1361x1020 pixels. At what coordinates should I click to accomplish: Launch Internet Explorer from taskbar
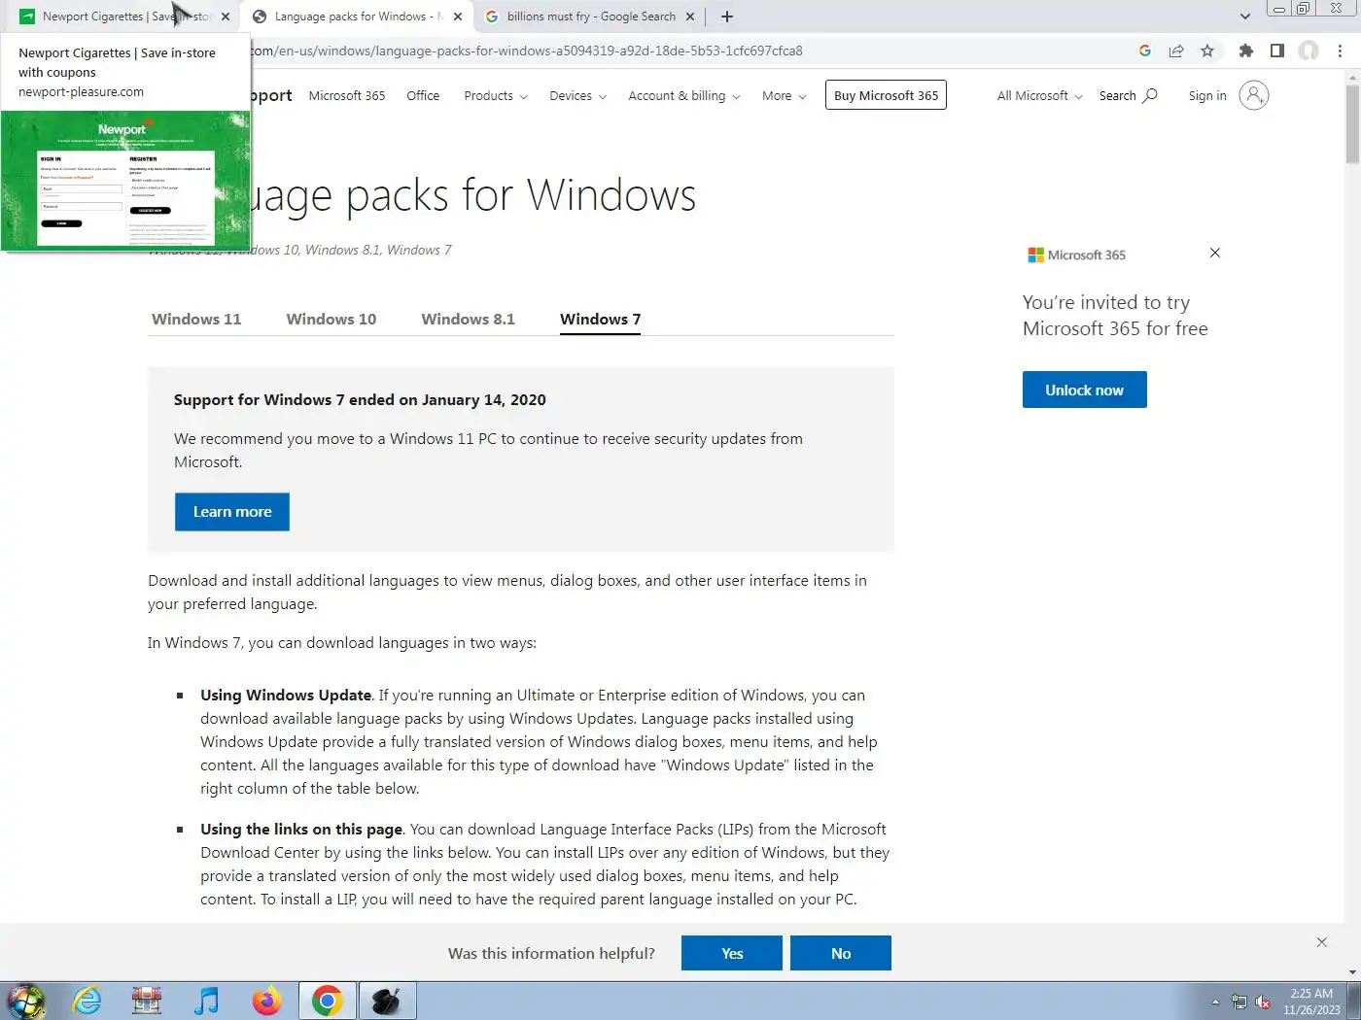pyautogui.click(x=87, y=1001)
